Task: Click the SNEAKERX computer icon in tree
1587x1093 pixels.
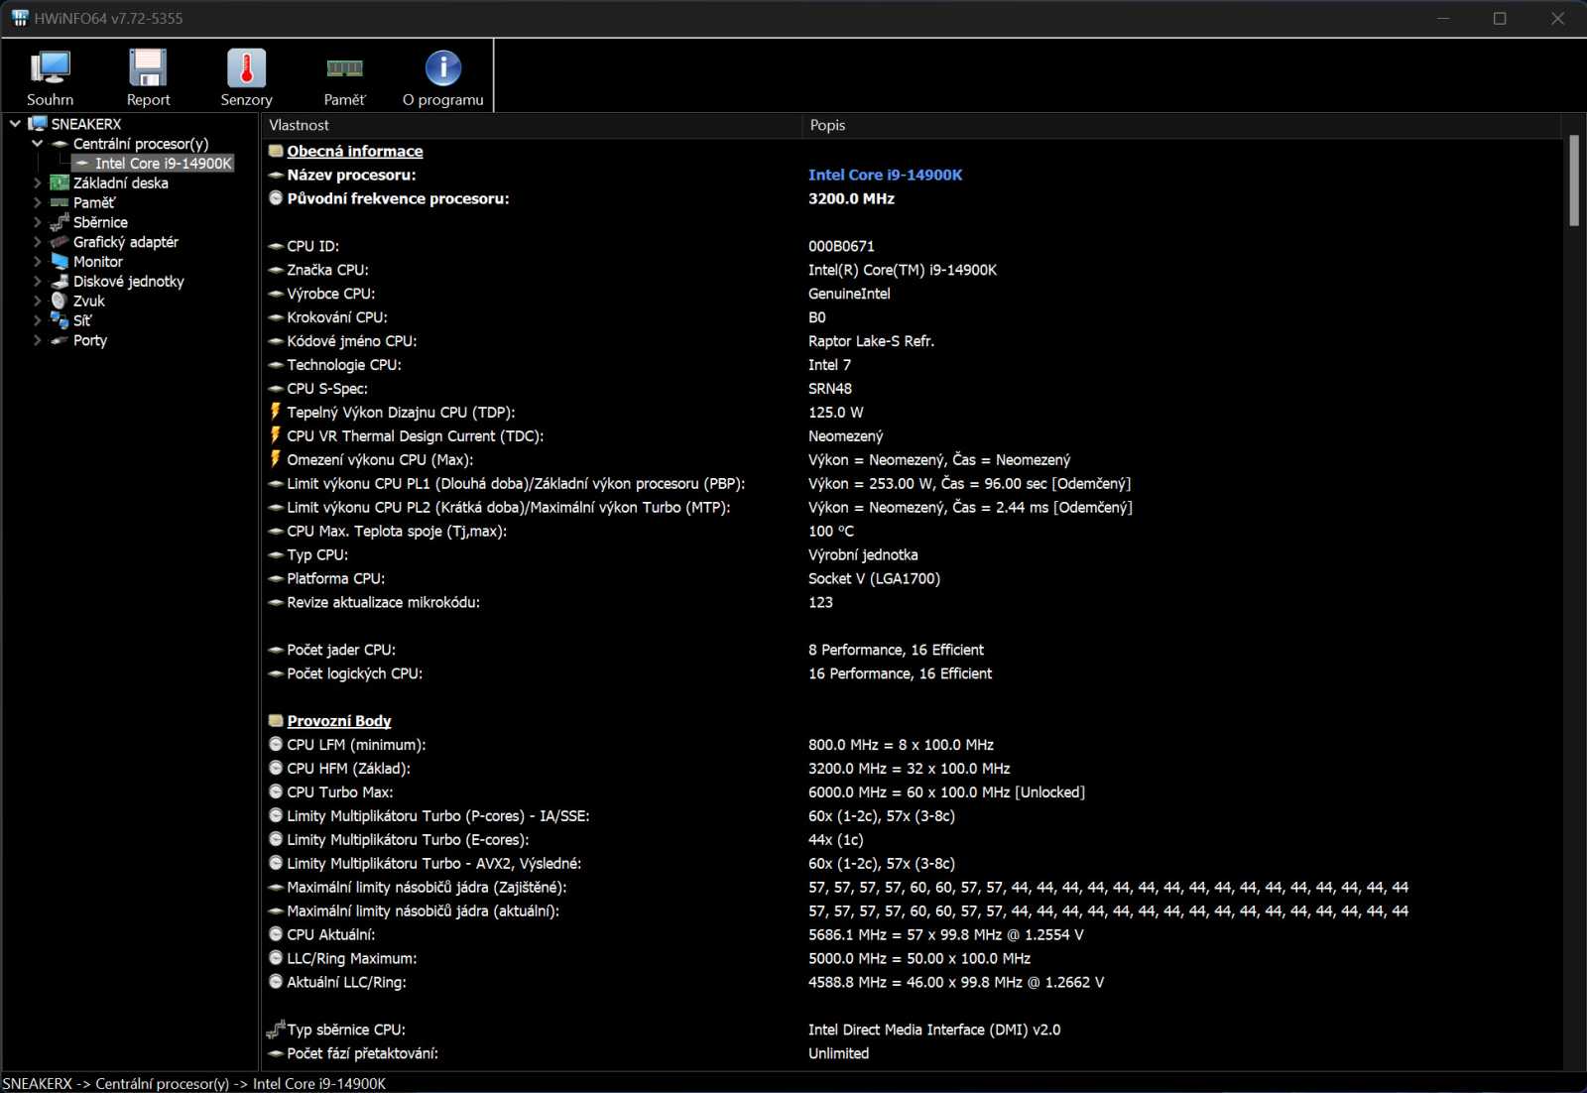Action: click(x=38, y=124)
